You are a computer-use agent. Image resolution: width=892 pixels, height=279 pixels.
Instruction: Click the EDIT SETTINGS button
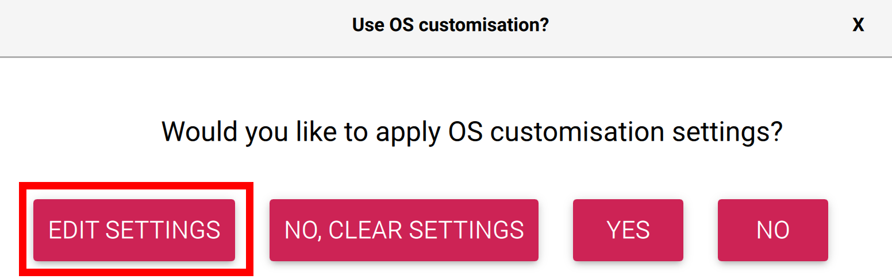(x=134, y=230)
